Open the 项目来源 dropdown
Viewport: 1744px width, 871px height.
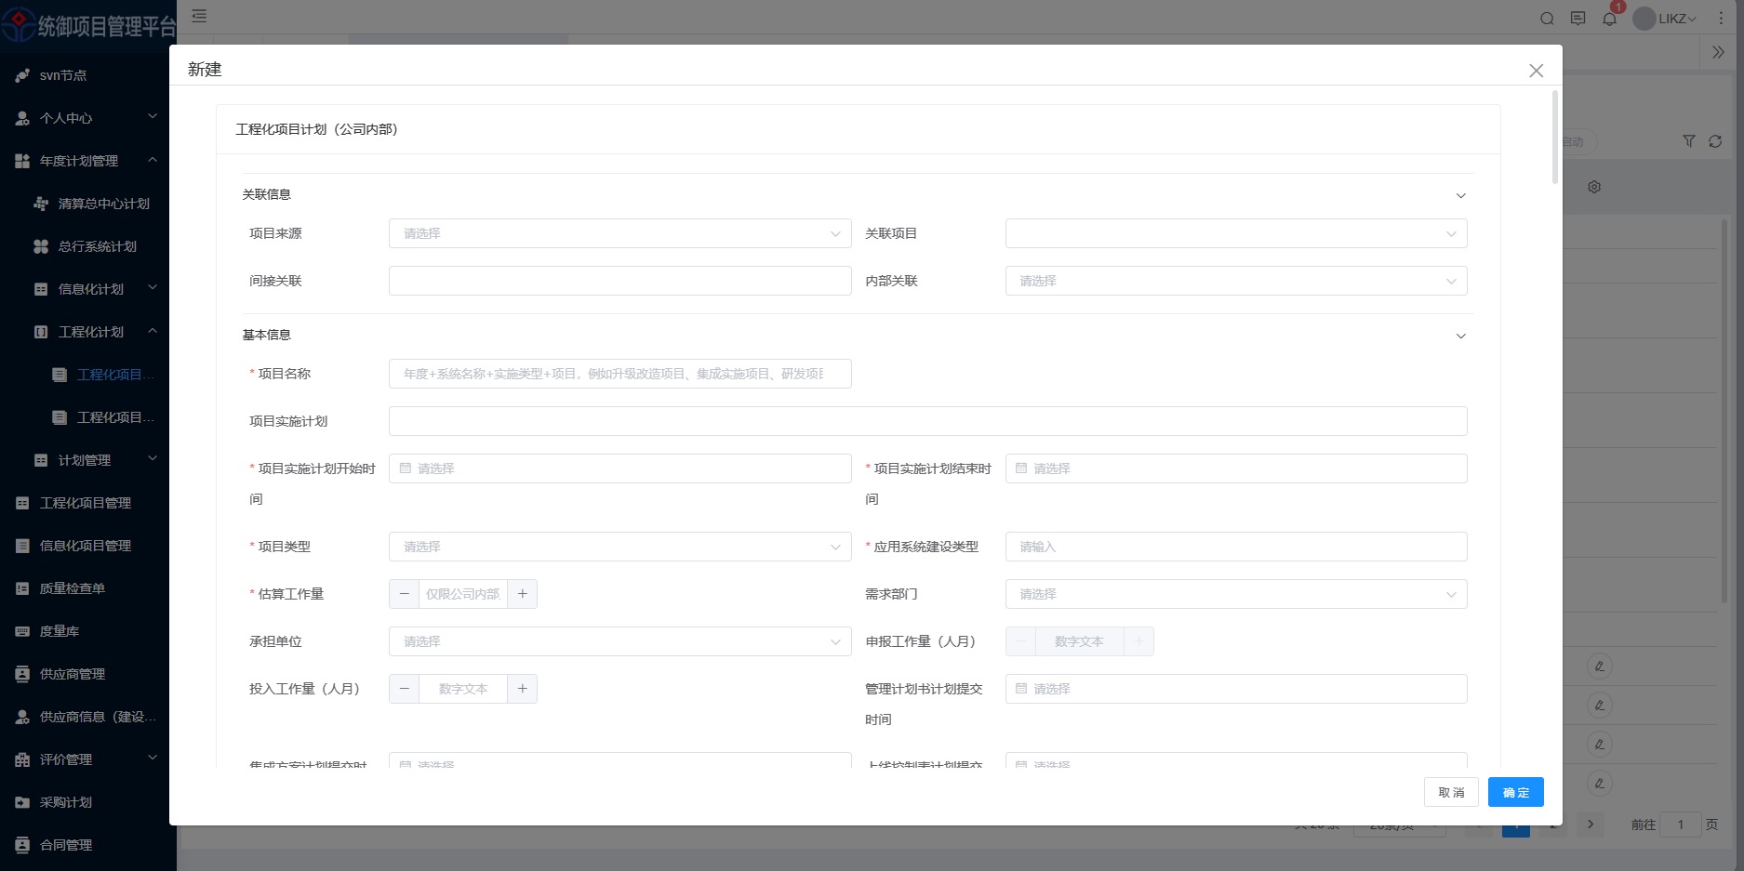[x=620, y=233]
